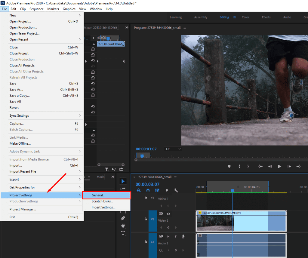Select the Pen tool
This screenshot has width=308, height=258.
point(123,218)
